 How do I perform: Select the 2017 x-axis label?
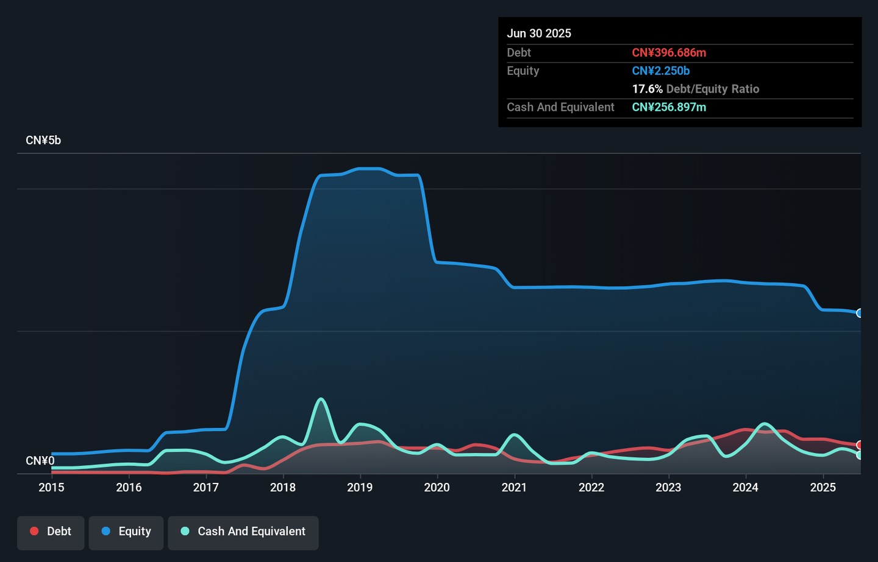205,487
